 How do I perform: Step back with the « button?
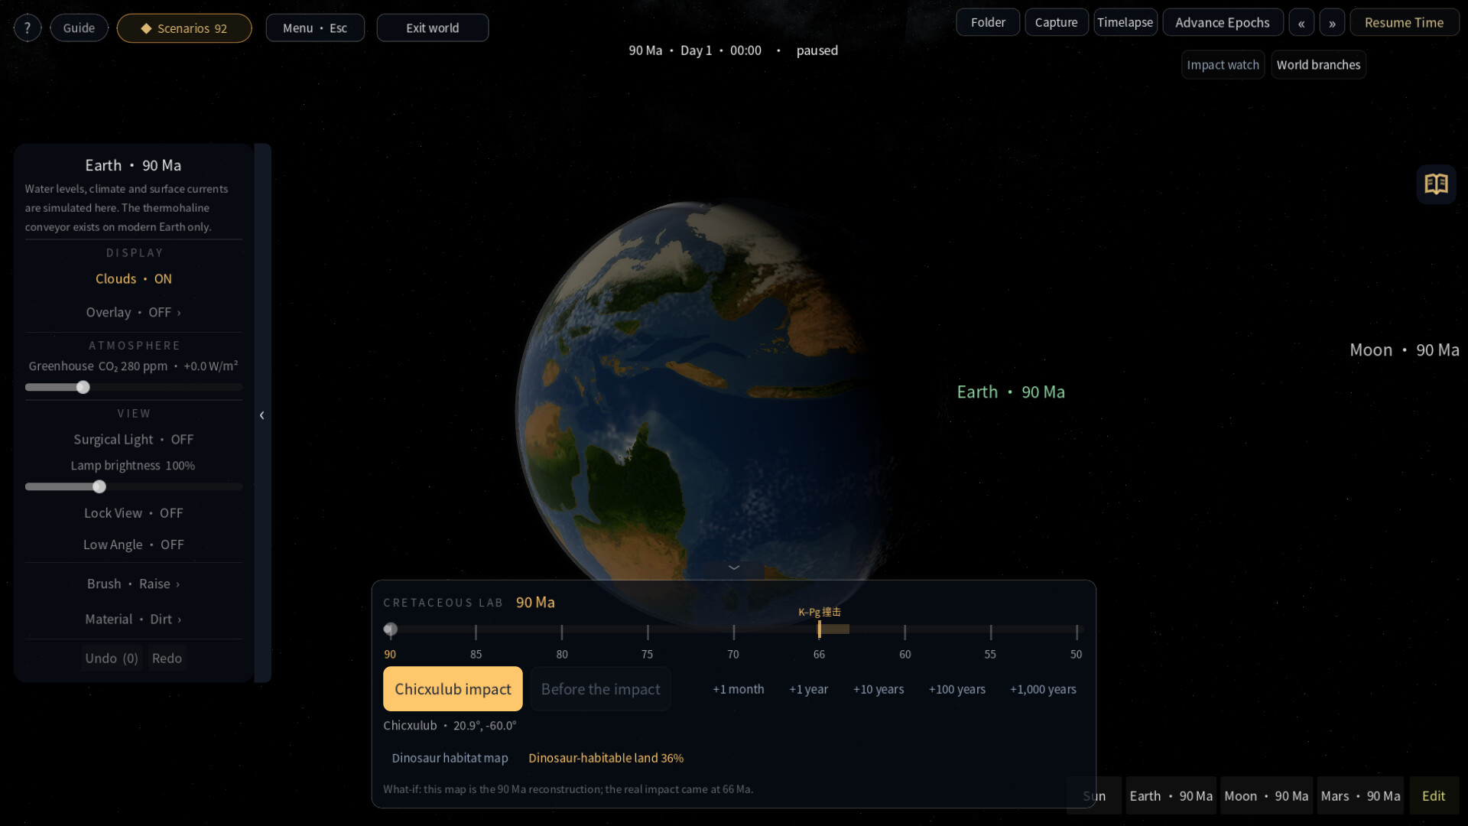click(x=1301, y=23)
